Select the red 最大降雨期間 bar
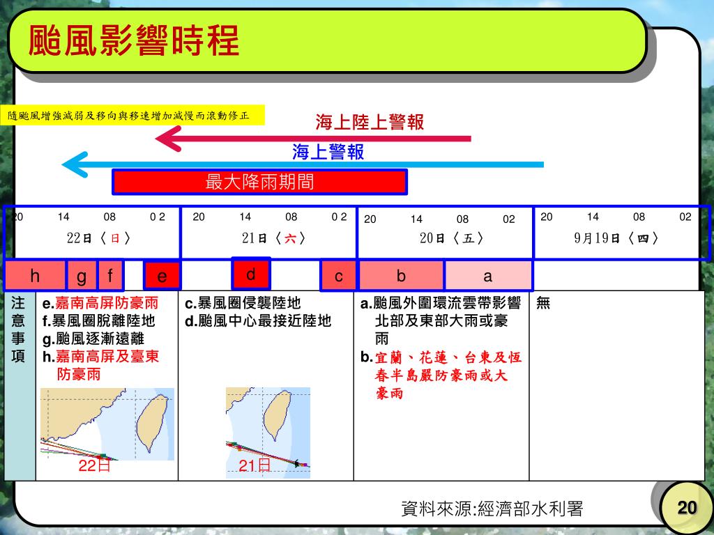The image size is (714, 535). coord(259,182)
